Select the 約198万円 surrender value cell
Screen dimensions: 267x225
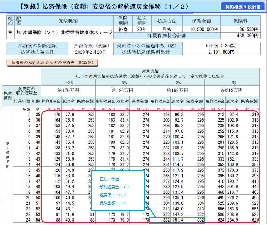pos(177,90)
